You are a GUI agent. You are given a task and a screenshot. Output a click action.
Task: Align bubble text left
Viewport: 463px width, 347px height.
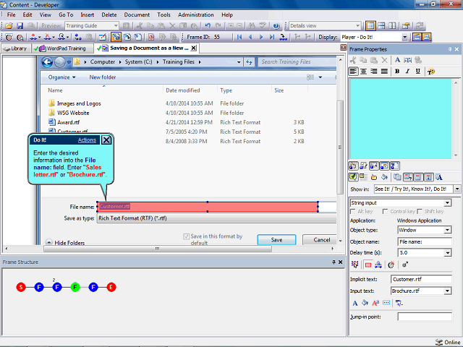click(x=353, y=72)
